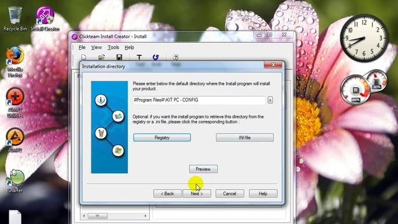The height and width of the screenshot is (224, 398).
Task: Click the horizontal scrollbar left arrow
Action: click(x=84, y=216)
